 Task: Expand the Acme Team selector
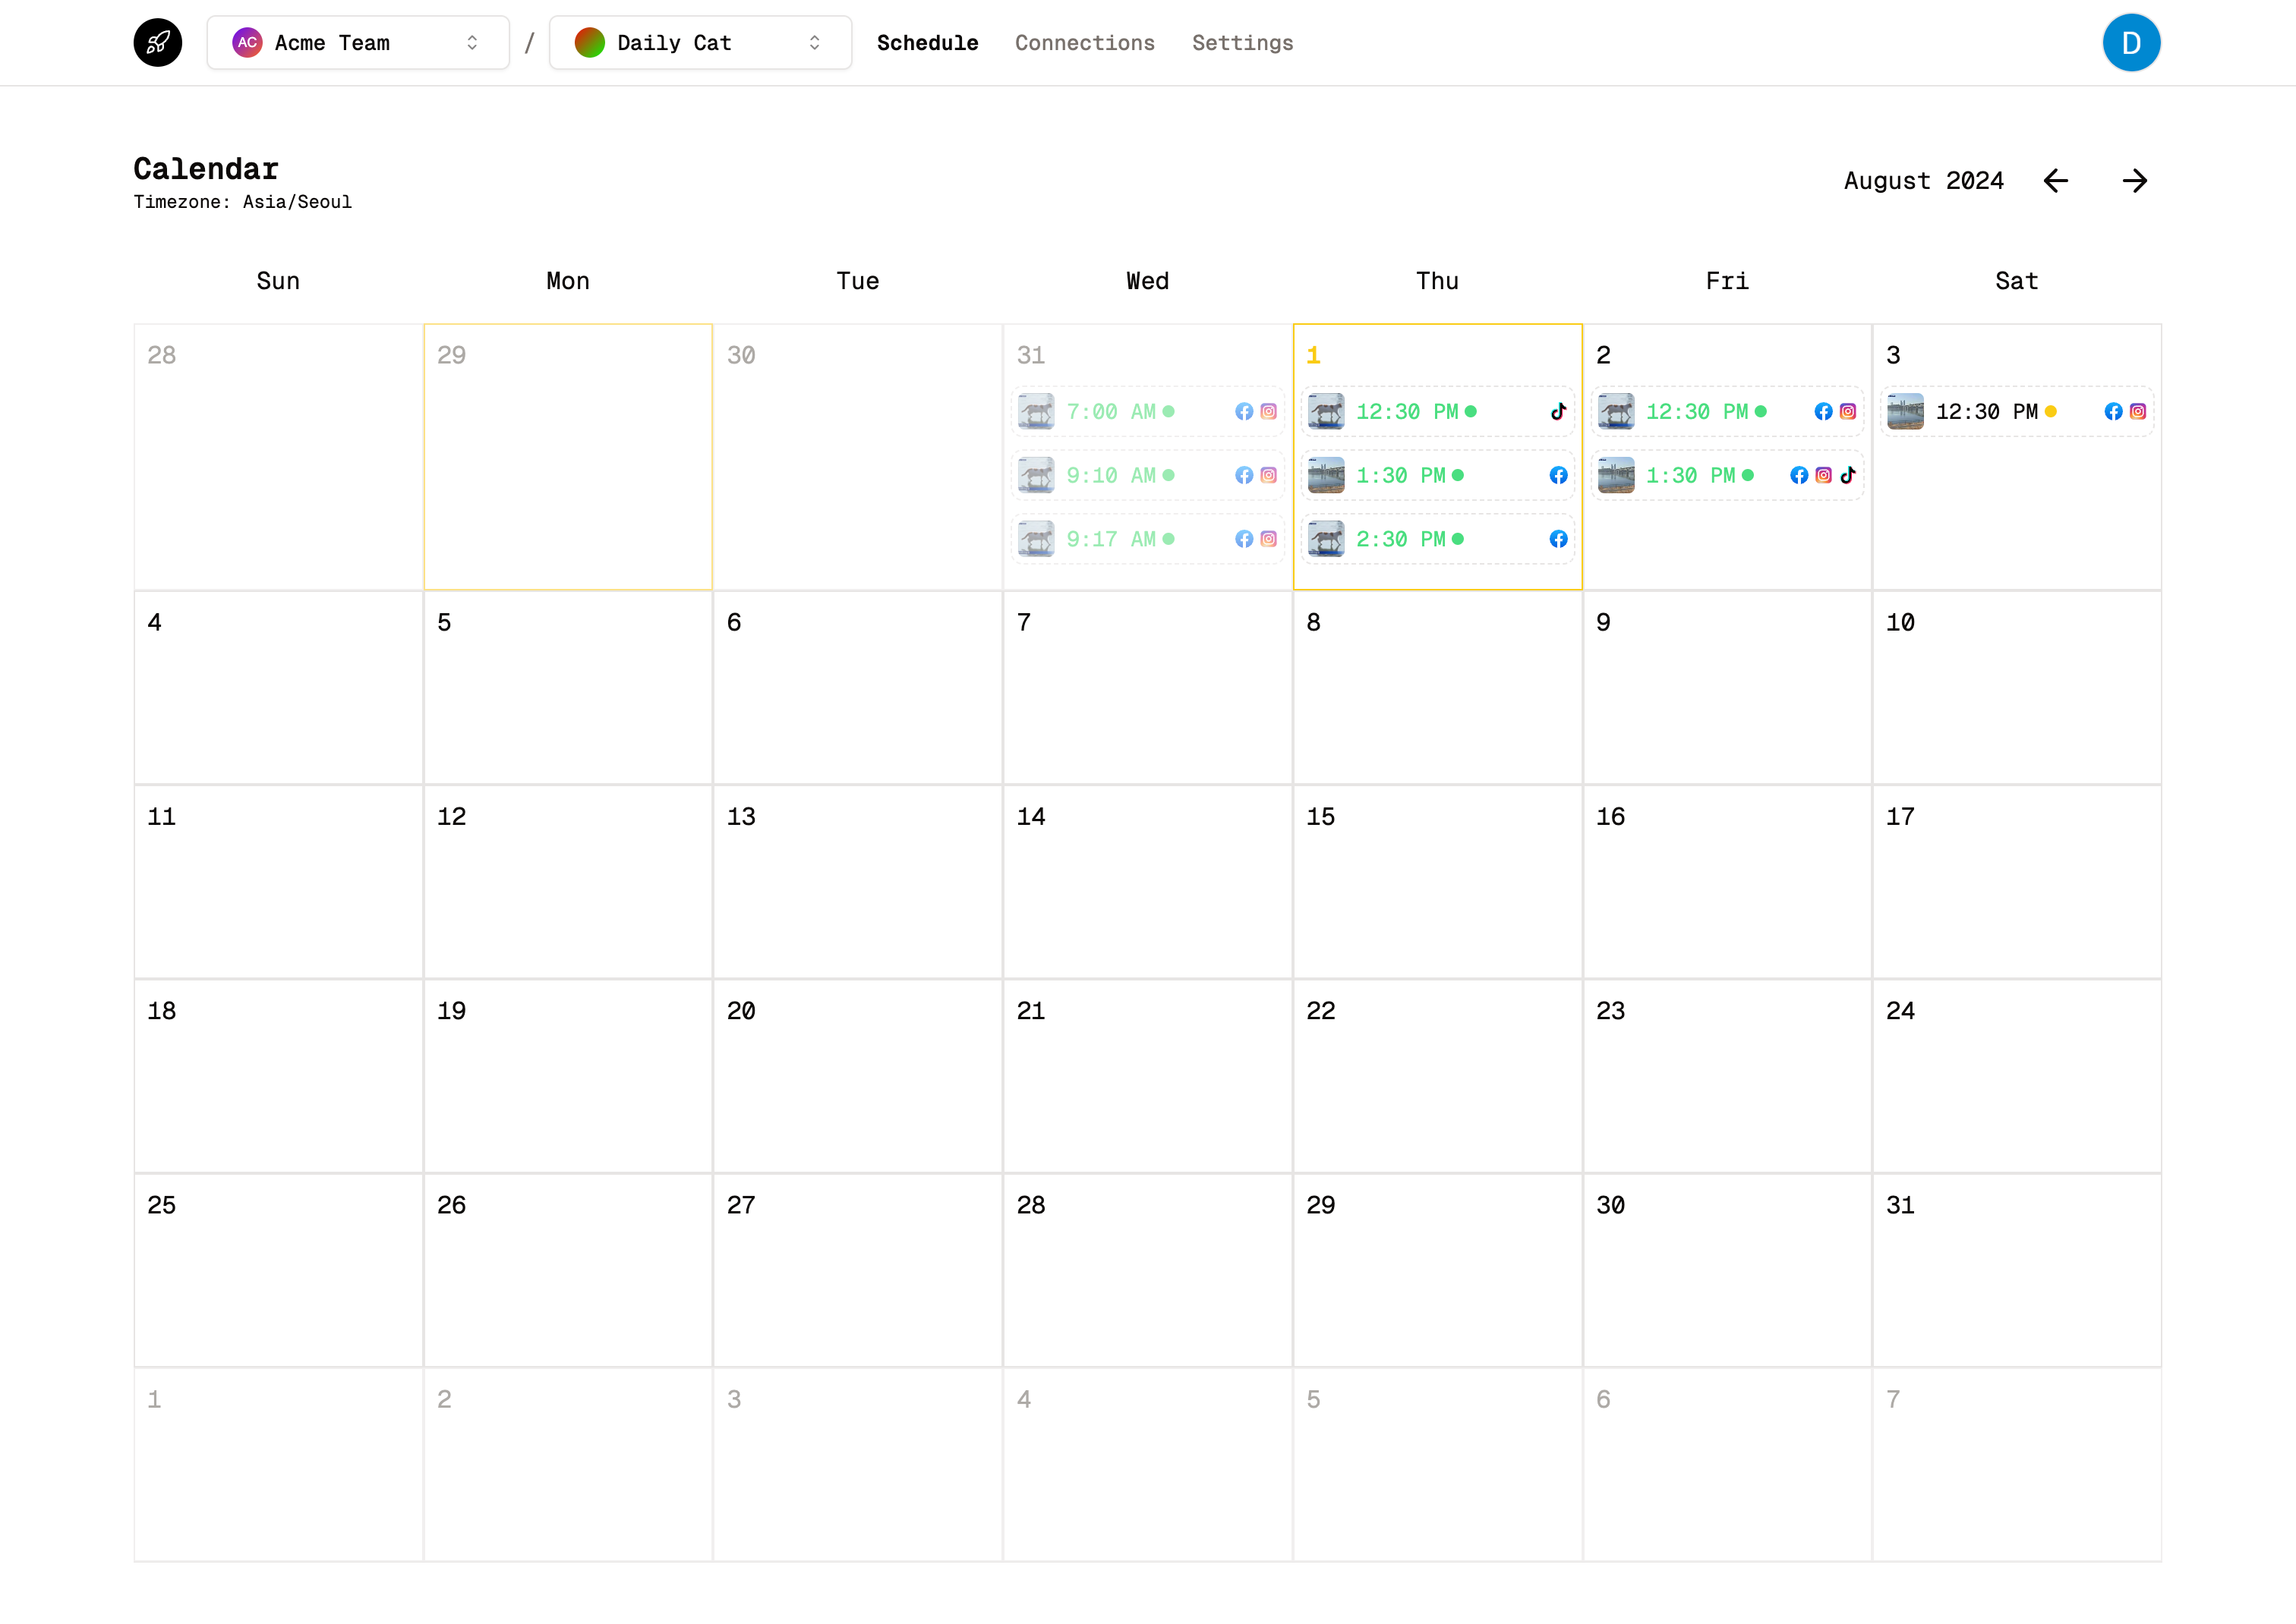coord(357,43)
